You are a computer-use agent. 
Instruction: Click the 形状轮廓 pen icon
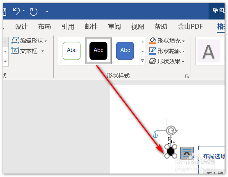click(153, 51)
